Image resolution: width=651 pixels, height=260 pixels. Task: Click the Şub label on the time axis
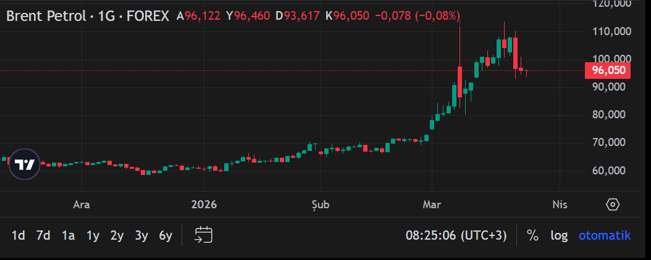tap(321, 205)
